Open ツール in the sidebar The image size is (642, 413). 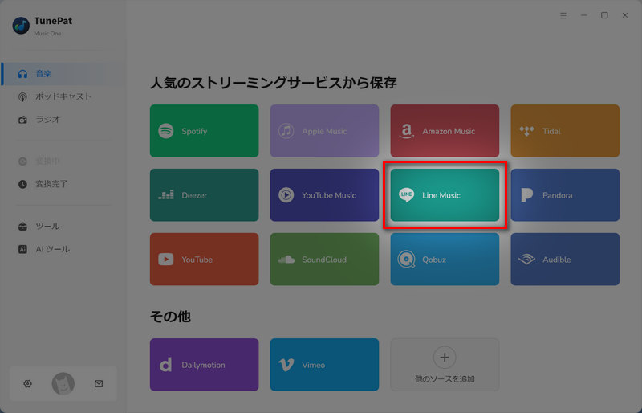(x=63, y=227)
